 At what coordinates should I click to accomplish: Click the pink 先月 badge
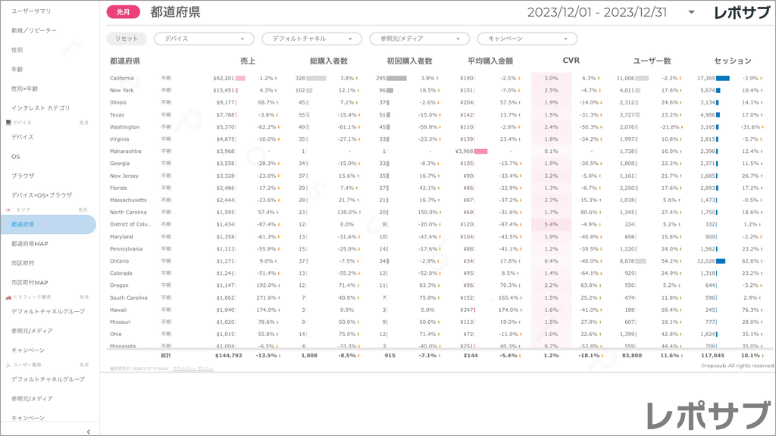tap(123, 12)
